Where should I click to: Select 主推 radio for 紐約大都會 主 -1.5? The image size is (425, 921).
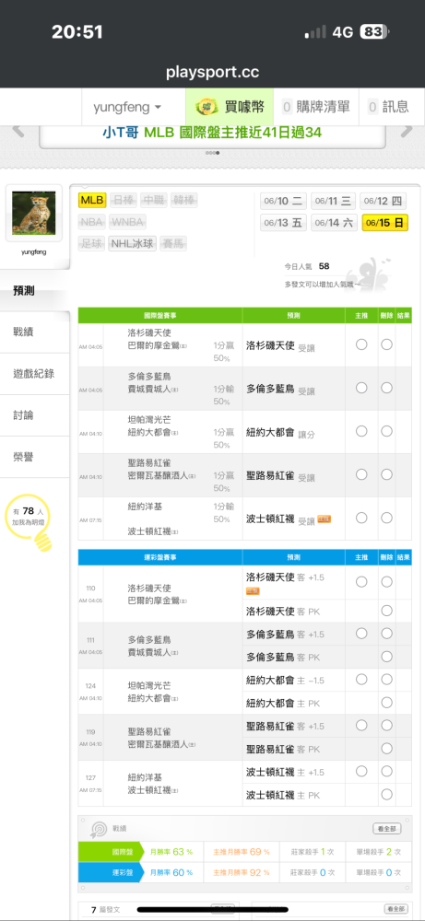361,679
